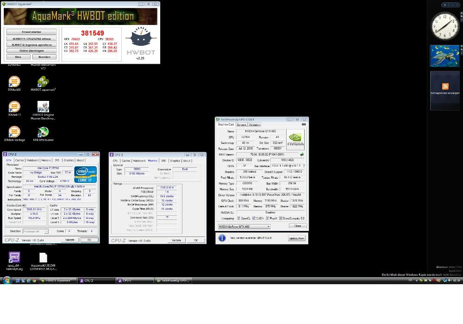The image size is (463, 324).
Task: Open the Windows Start orb
Action: [x=7, y=280]
